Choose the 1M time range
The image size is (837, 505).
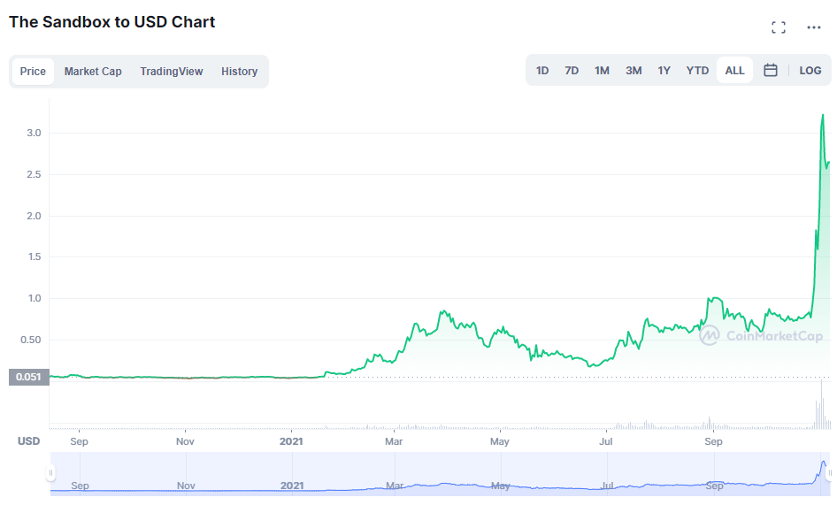602,71
